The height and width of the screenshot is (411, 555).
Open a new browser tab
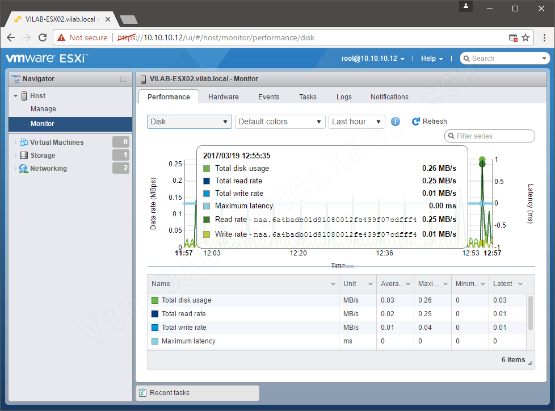click(129, 20)
